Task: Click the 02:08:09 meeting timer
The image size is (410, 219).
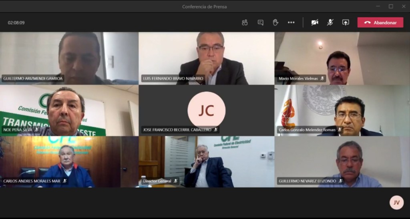Action: 16,23
